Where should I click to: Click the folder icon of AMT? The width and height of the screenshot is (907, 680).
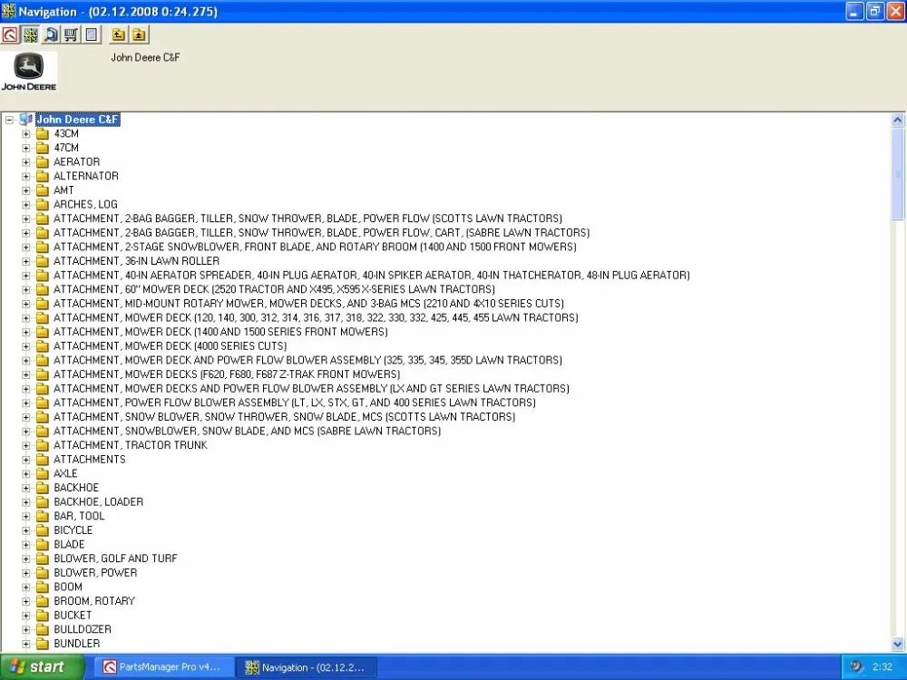click(x=43, y=190)
